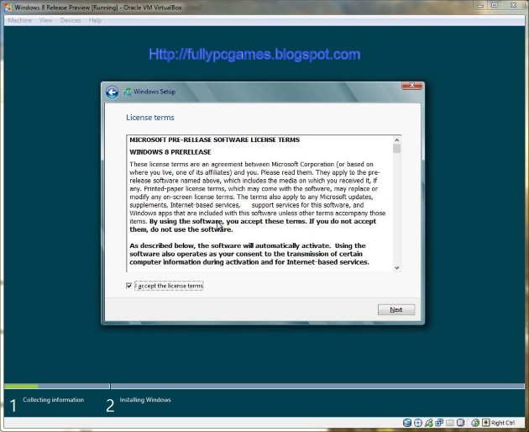Click the license scrollbar up arrow
This screenshot has width=529, height=432.
click(396, 140)
